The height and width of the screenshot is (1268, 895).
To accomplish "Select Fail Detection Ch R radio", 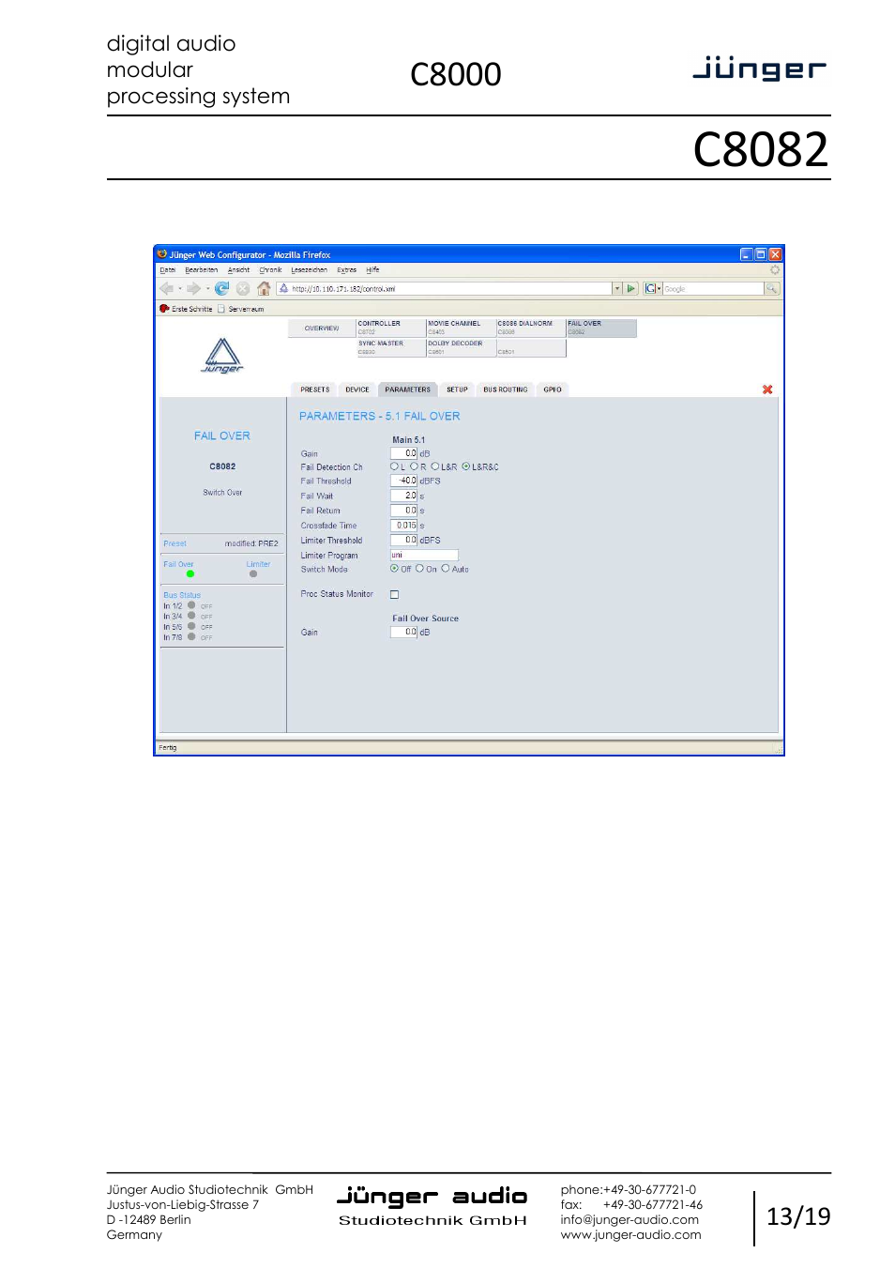I will click(x=414, y=466).
